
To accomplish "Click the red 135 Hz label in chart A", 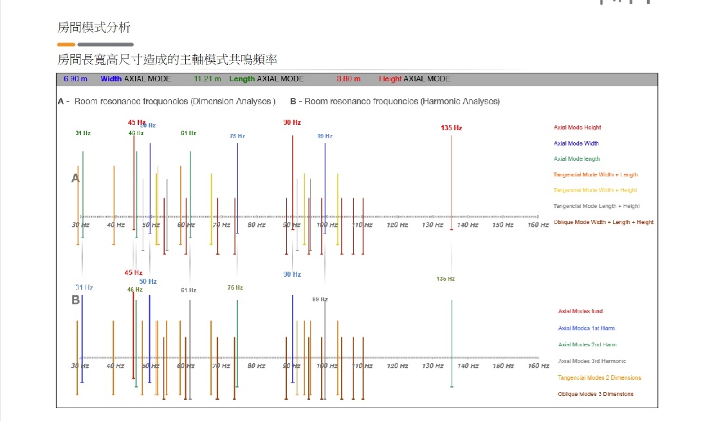I will (452, 127).
